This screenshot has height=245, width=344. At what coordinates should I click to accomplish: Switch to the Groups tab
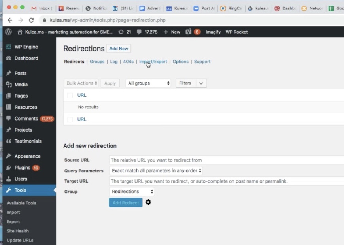(x=97, y=62)
